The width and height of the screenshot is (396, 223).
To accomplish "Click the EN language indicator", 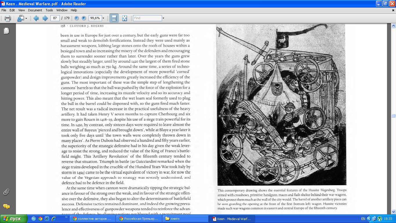I will click(363, 219).
